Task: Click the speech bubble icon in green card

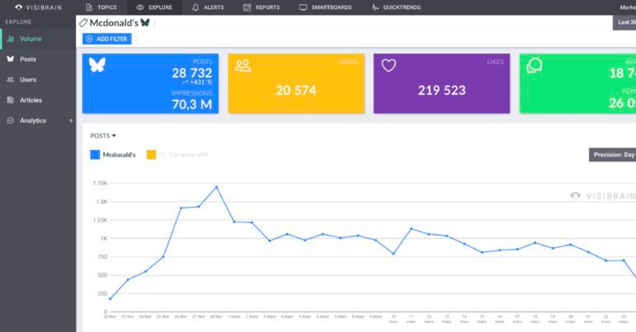Action: click(x=534, y=66)
